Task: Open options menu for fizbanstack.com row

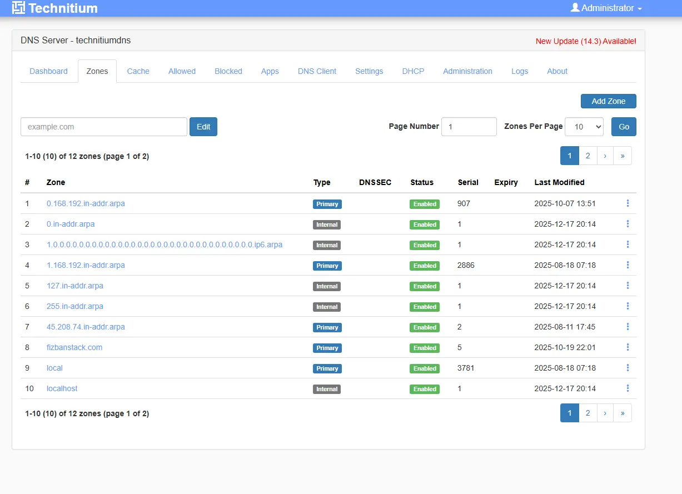Action: tap(628, 347)
